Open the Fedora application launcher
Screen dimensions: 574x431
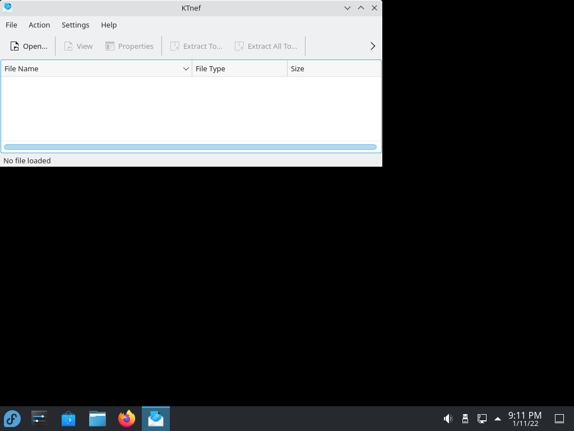pos(12,419)
